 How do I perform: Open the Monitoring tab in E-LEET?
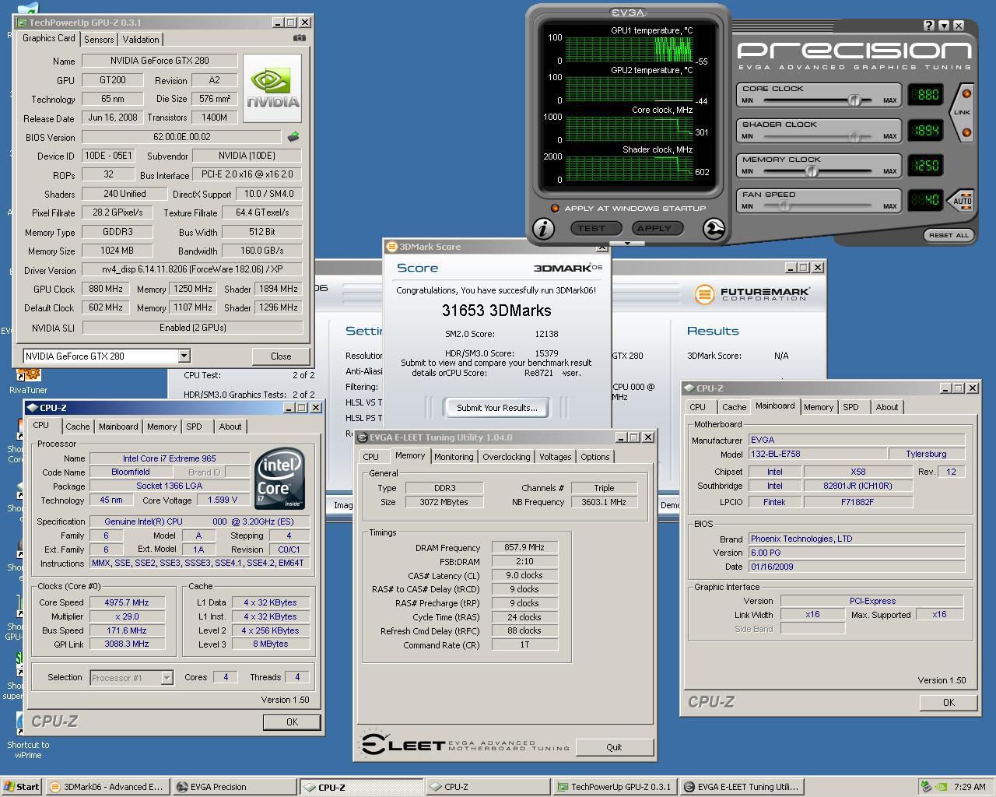coord(453,457)
